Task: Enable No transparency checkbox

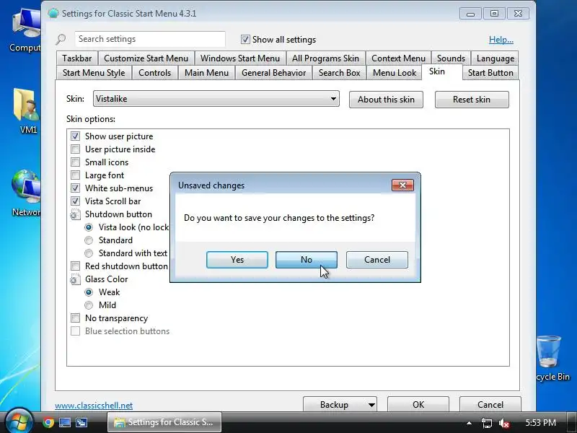Action: pos(75,318)
